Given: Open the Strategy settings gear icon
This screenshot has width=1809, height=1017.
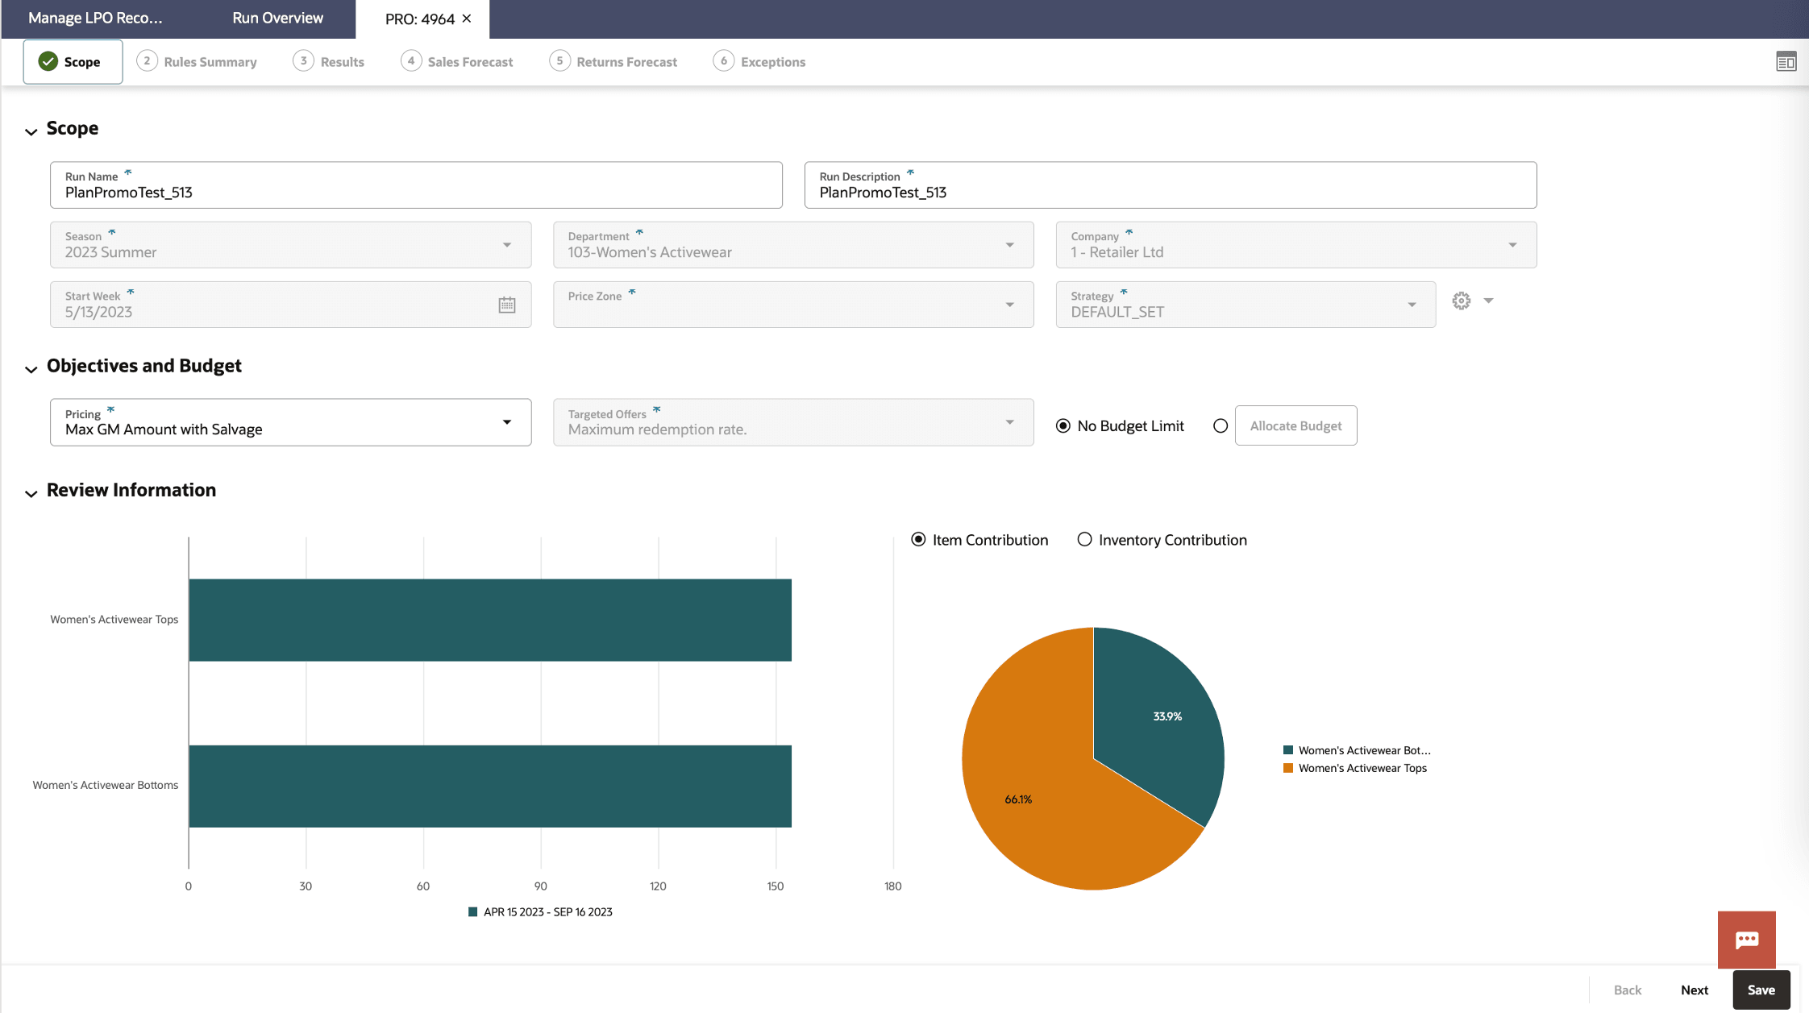Looking at the screenshot, I should click(1461, 301).
